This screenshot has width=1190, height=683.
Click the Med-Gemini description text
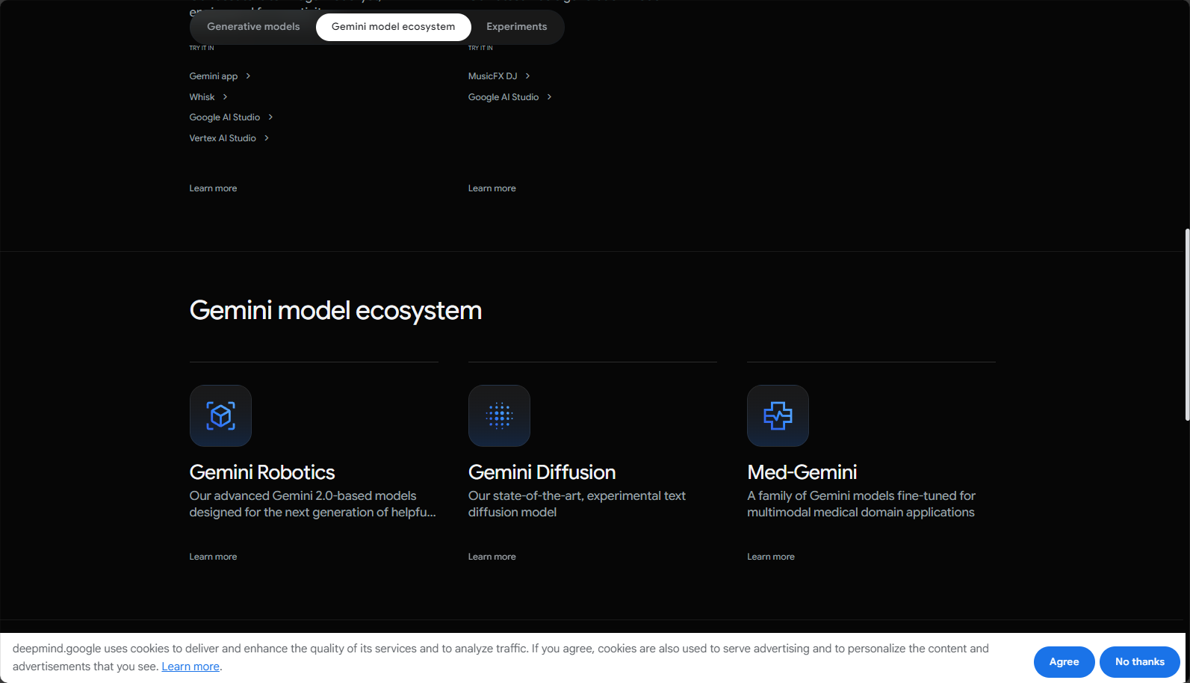(x=861, y=504)
